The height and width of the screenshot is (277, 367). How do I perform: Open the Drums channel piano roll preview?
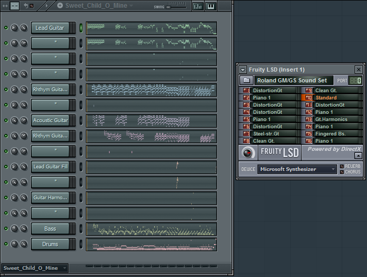tap(152, 244)
